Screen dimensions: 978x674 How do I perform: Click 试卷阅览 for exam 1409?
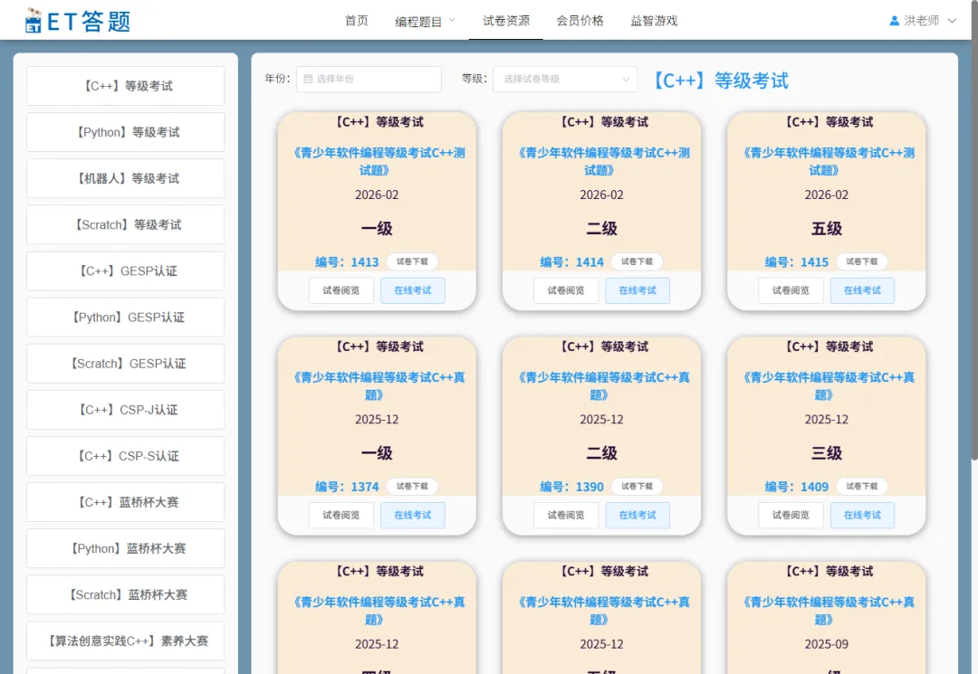point(789,515)
